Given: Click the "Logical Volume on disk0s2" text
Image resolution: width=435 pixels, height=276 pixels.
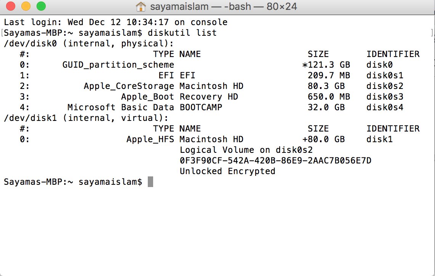Looking at the screenshot, I should [x=246, y=150].
